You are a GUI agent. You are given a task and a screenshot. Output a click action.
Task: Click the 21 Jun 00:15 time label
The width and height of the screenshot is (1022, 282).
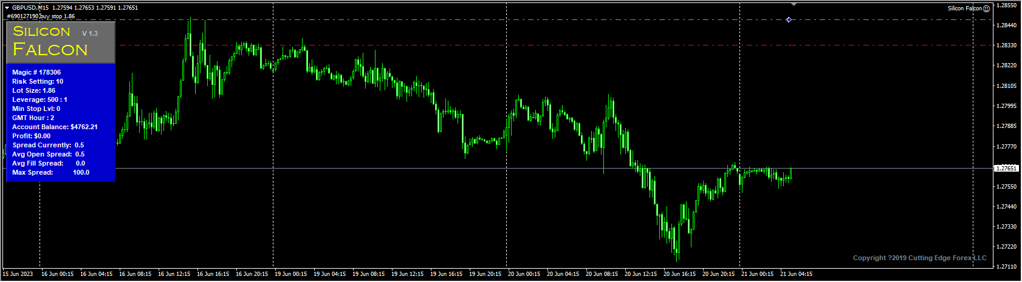coord(757,274)
